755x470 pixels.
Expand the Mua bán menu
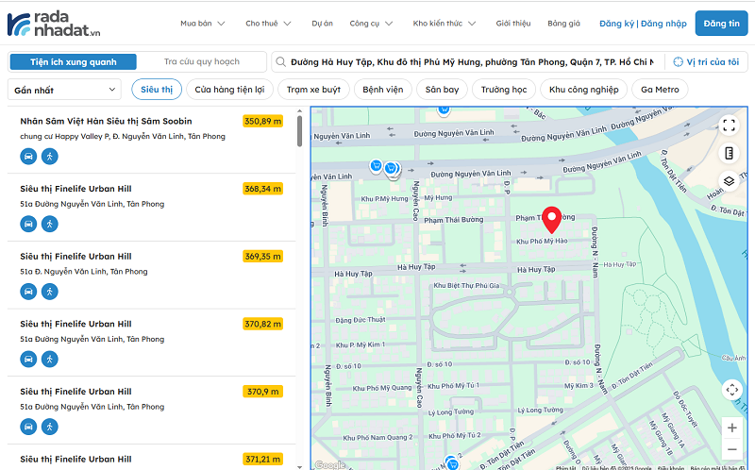(x=202, y=24)
